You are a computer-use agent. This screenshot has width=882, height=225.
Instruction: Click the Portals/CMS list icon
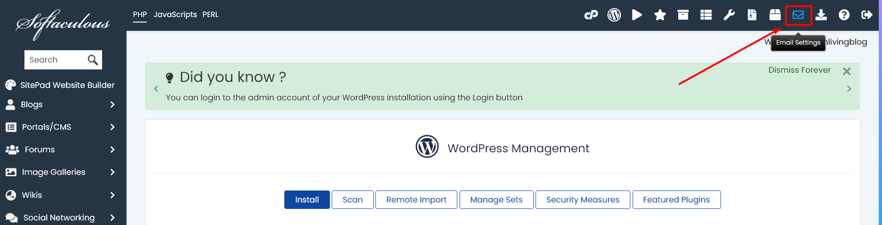click(x=11, y=127)
